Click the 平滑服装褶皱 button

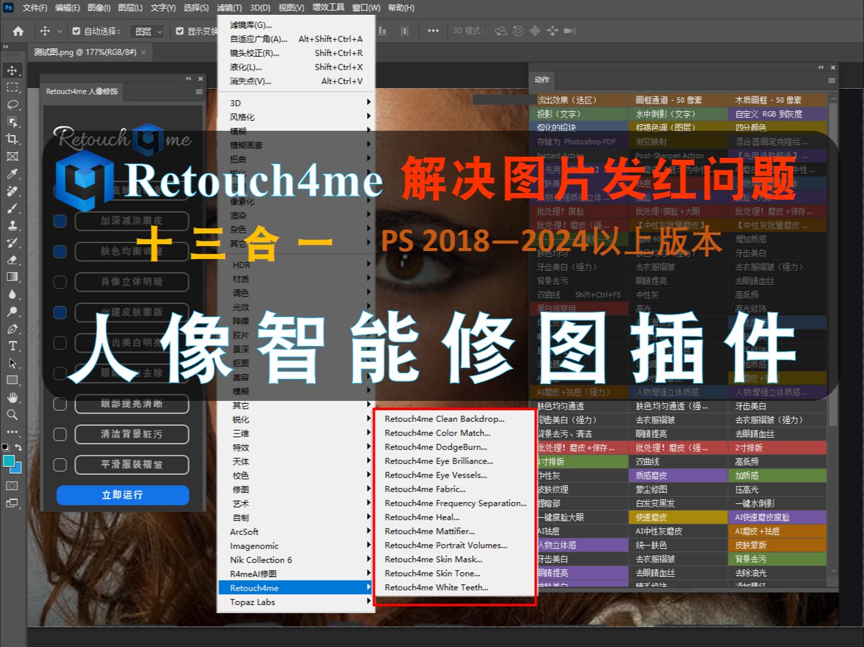tap(132, 464)
